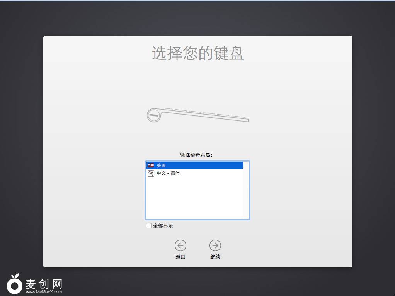Click the apple logo in the watermark
Image resolution: width=395 pixels, height=296 pixels.
[x=15, y=285]
